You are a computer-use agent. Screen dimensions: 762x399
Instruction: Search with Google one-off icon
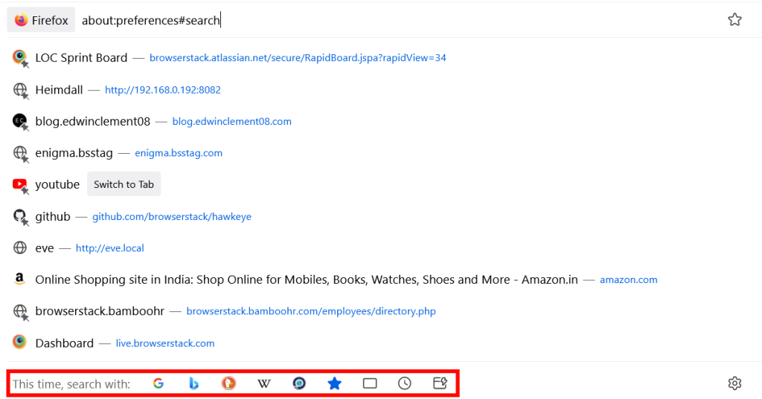[159, 383]
